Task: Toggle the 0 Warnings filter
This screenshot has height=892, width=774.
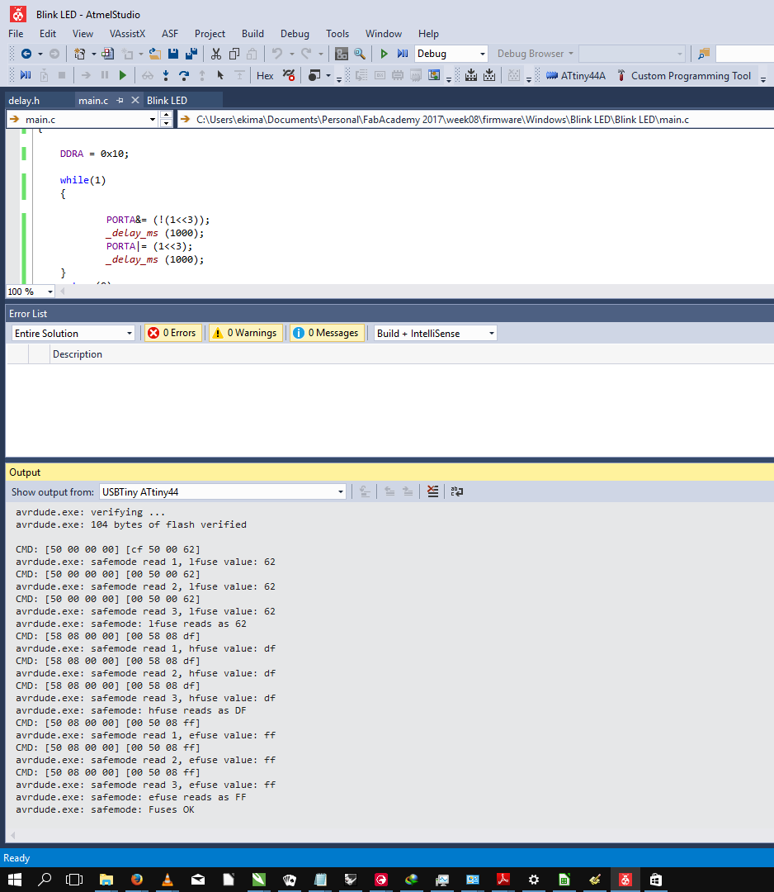Action: click(246, 333)
